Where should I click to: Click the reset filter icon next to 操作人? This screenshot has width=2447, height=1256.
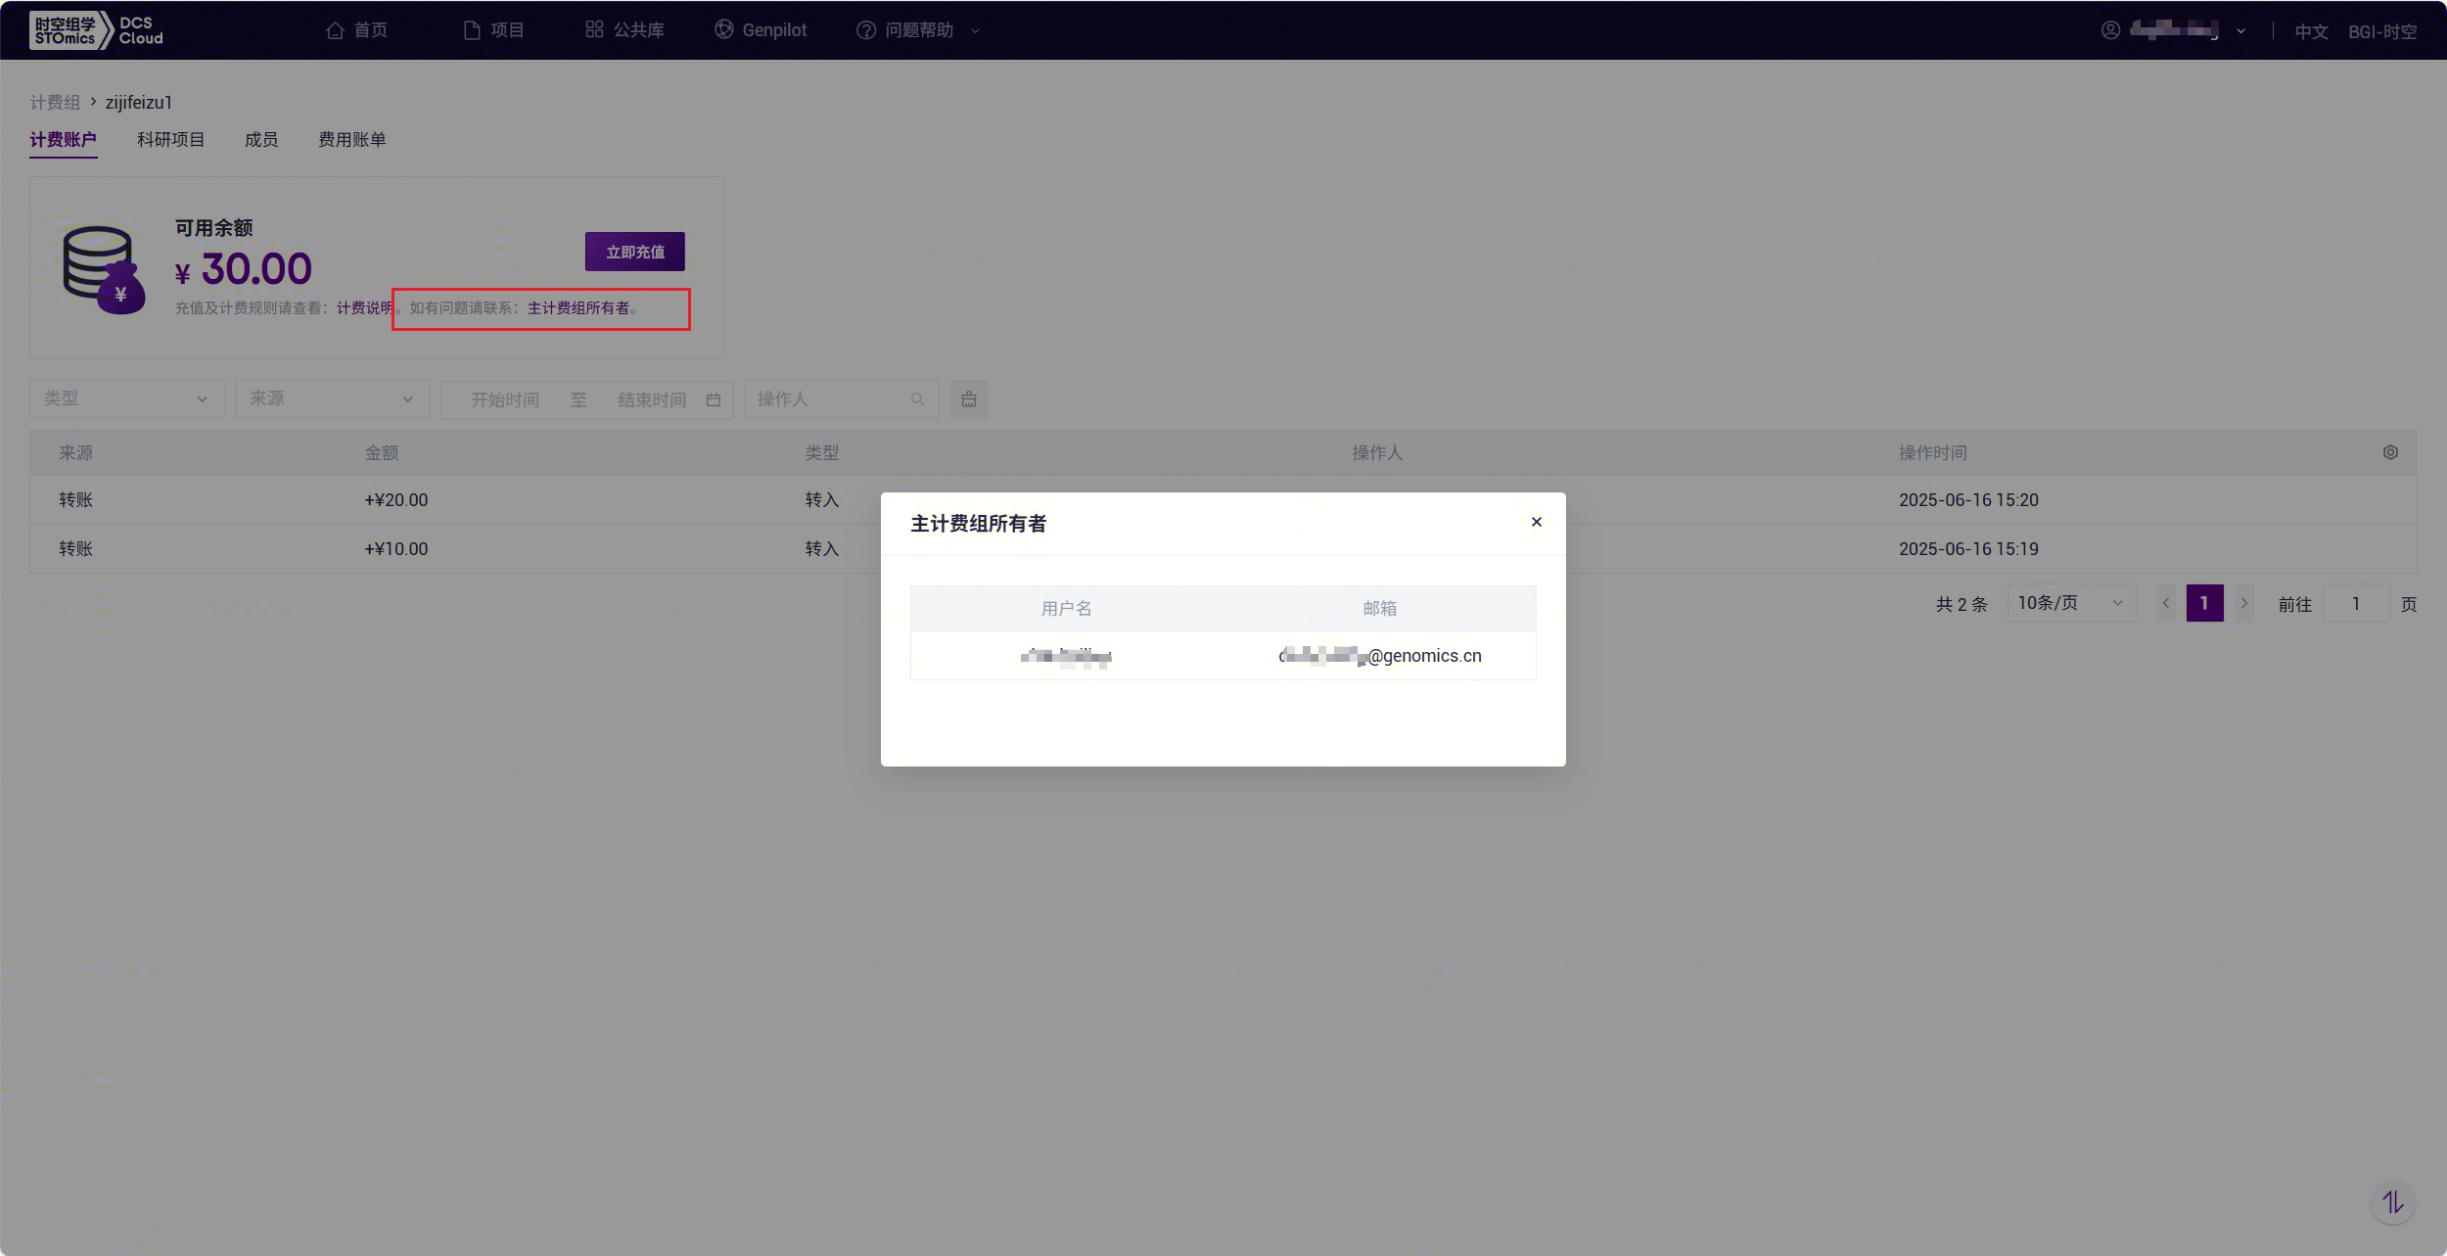(x=968, y=399)
